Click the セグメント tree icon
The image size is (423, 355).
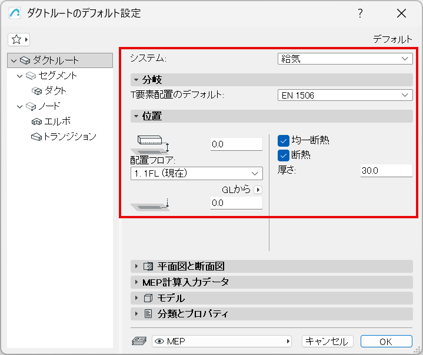pos(31,76)
